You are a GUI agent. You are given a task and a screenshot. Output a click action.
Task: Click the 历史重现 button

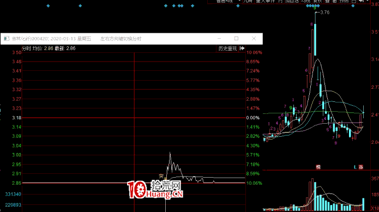227,49
